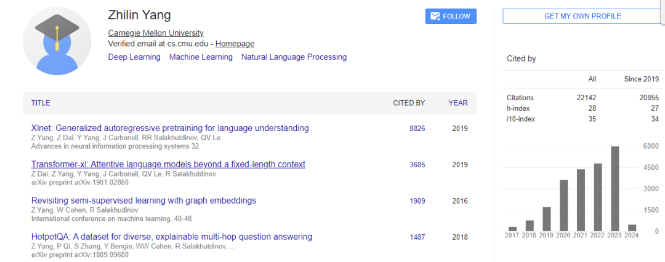665x262 pixels.
Task: Open the Transformer-xl paper title
Action: point(168,164)
